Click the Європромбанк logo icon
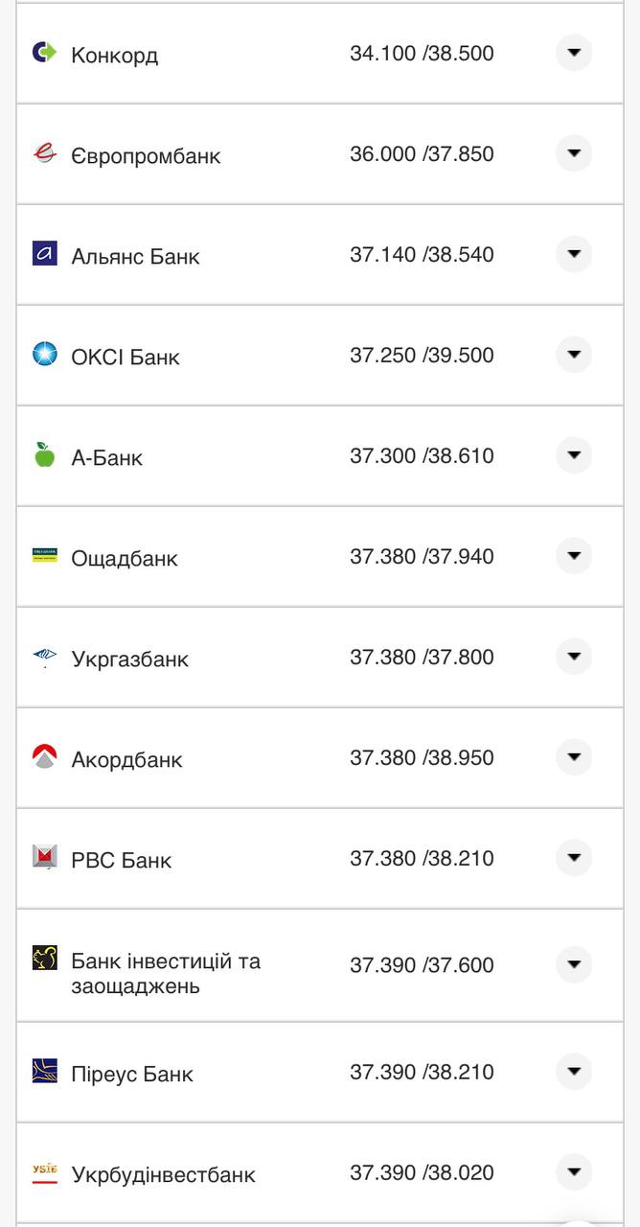The width and height of the screenshot is (640, 1227). [x=44, y=153]
